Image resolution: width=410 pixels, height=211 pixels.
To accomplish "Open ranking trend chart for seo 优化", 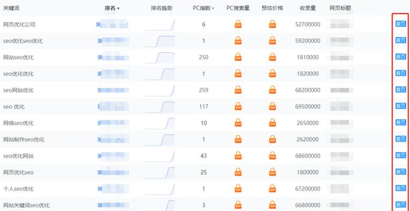I will click(x=160, y=107).
